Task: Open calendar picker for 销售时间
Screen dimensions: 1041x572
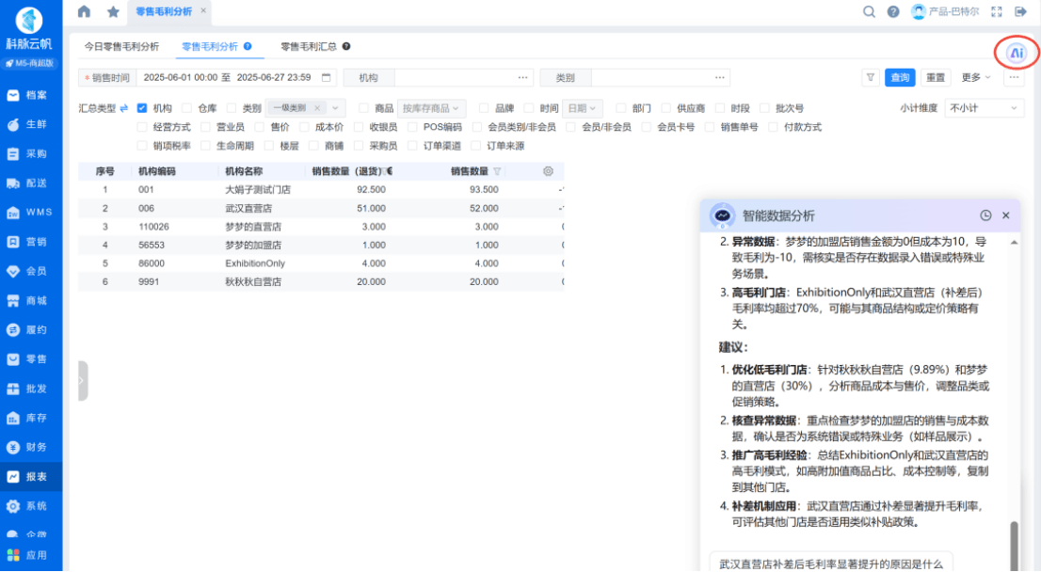Action: (326, 78)
